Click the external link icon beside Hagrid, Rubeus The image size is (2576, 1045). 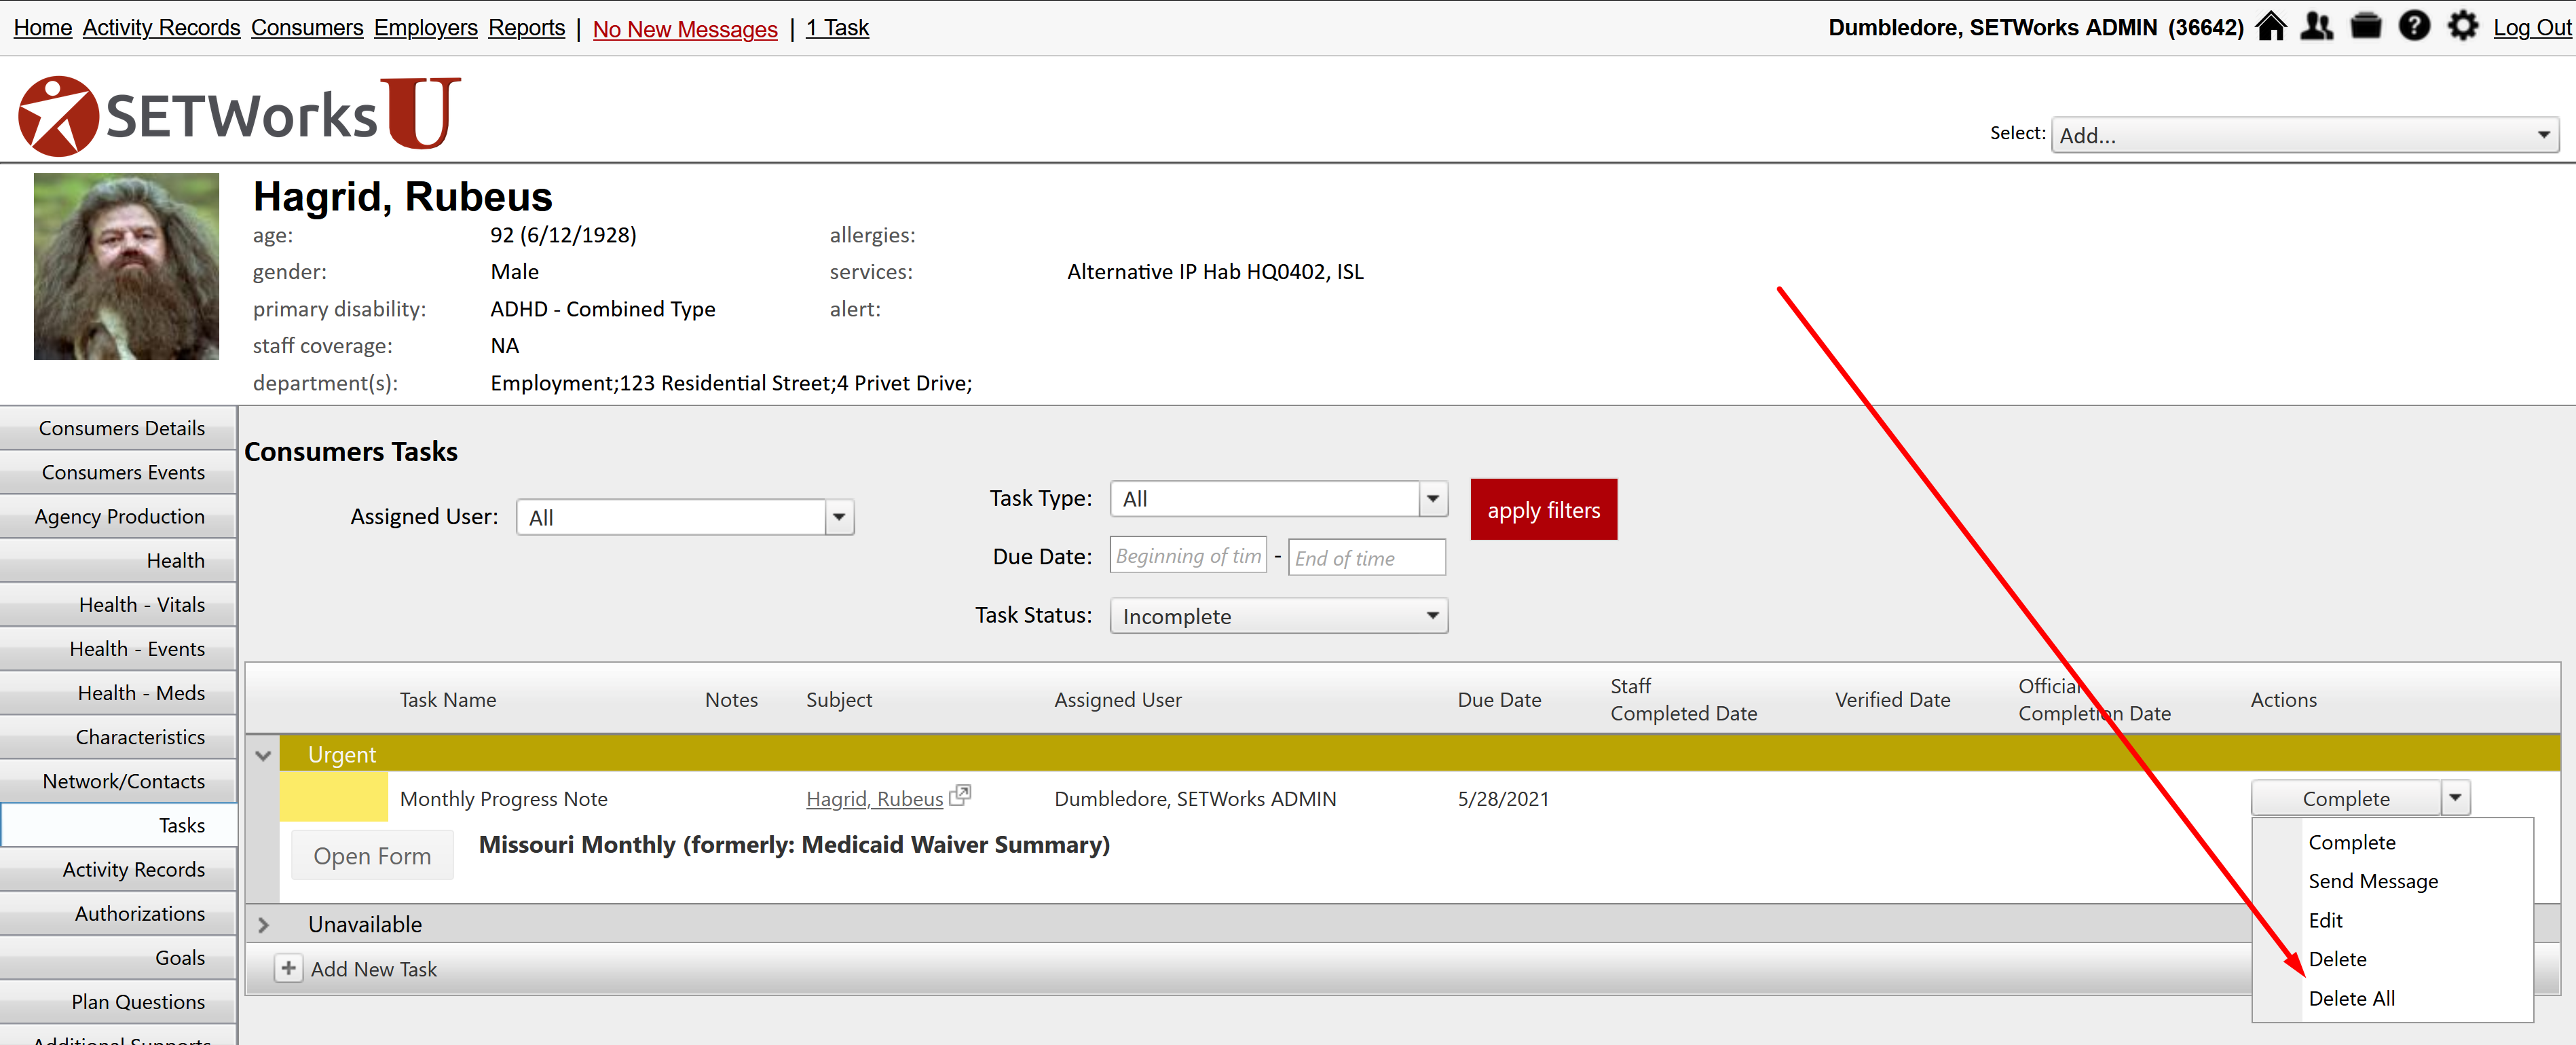960,796
